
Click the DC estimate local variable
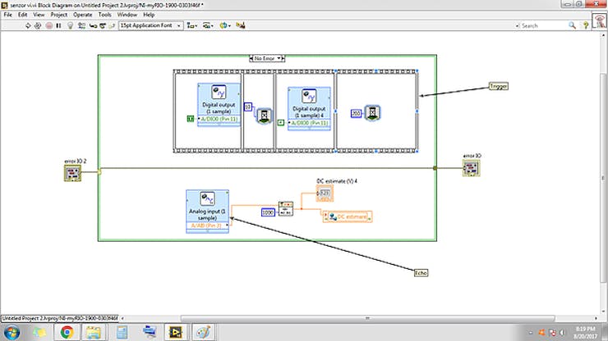pyautogui.click(x=348, y=216)
